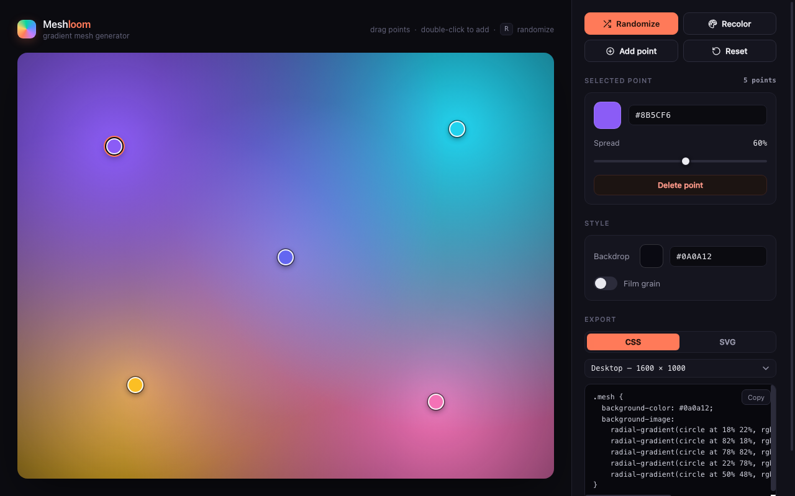This screenshot has height=496, width=795.
Task: Select the pink gradient point handle
Action: tap(436, 402)
